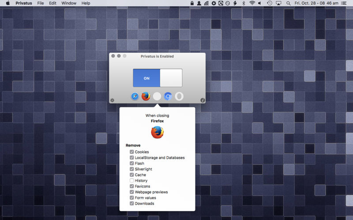Select the Firefox icon in Privatus window
Viewport: 353px width, 220px height.
pyautogui.click(x=146, y=96)
